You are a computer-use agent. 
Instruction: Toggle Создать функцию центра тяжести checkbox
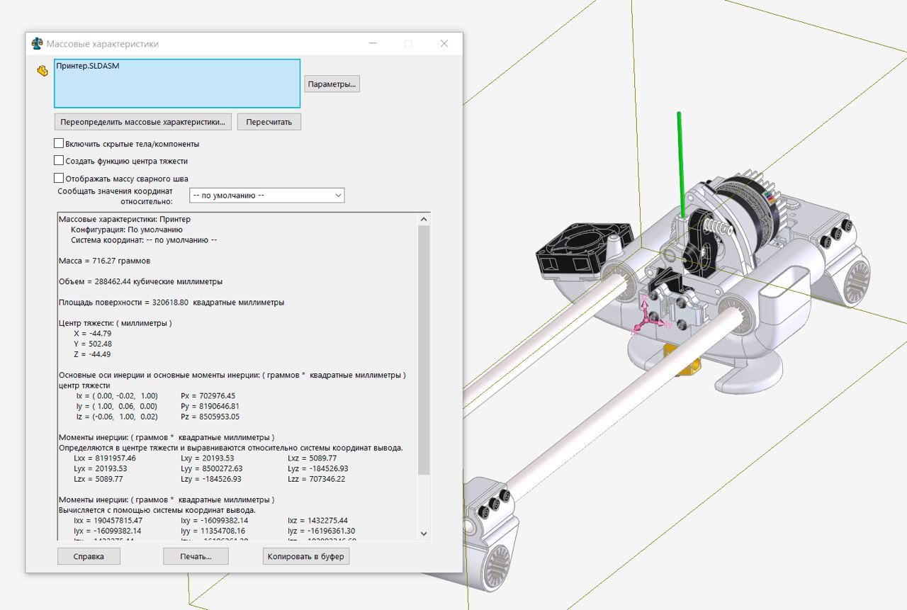(59, 161)
